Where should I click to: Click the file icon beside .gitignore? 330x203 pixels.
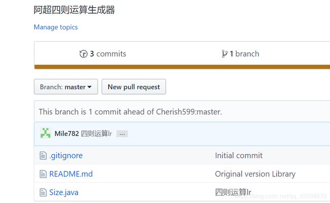[x=43, y=156]
